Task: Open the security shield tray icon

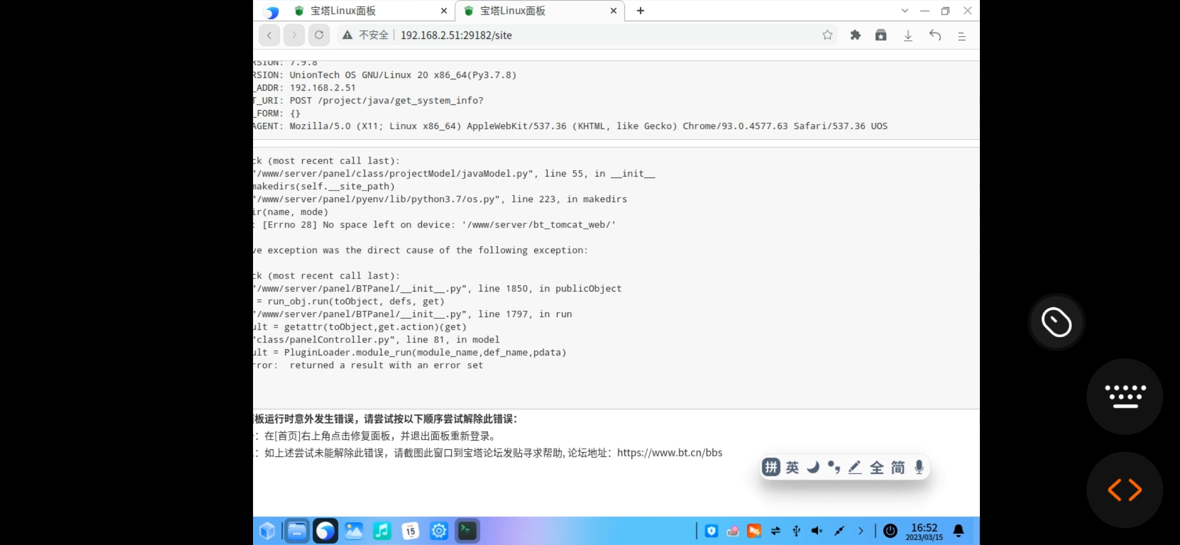Action: [x=711, y=531]
